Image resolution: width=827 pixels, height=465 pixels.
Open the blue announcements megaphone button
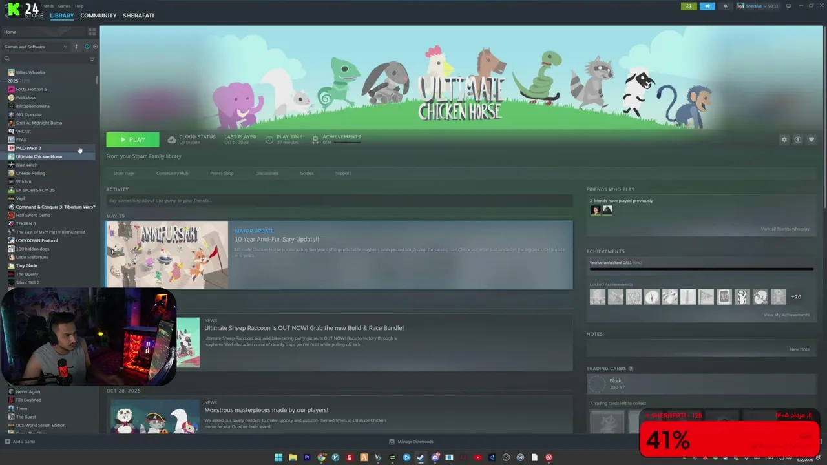pos(707,6)
